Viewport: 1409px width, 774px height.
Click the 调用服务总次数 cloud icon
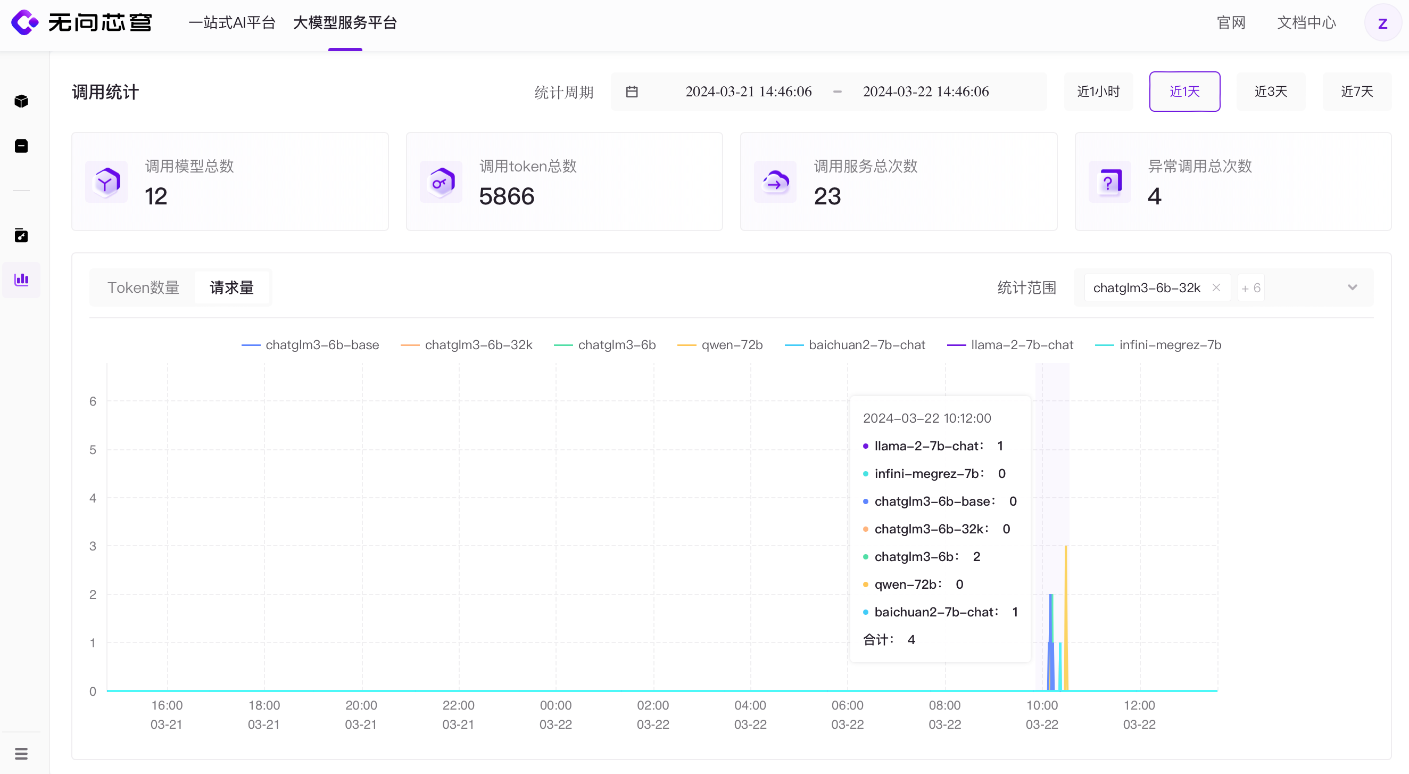(775, 182)
